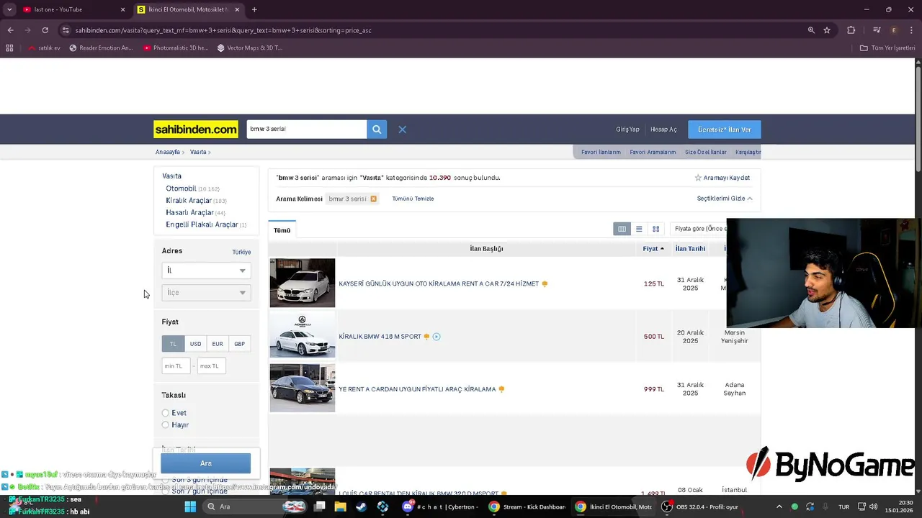Sort by the Fiyat column header
The image size is (922, 518).
pos(653,249)
